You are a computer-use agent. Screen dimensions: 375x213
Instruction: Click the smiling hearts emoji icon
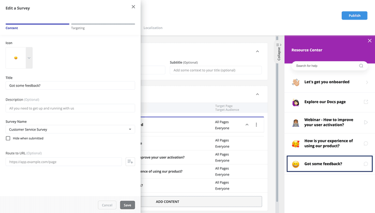click(296, 144)
